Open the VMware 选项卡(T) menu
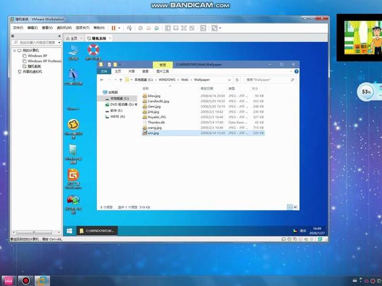 (83, 28)
